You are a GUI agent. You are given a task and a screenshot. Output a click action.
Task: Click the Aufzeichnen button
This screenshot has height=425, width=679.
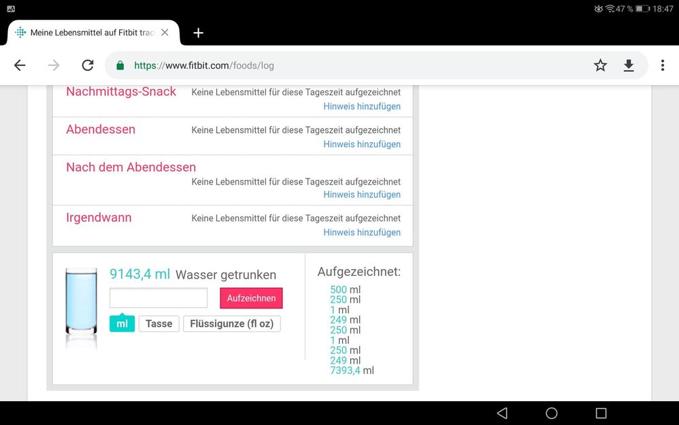coord(251,298)
